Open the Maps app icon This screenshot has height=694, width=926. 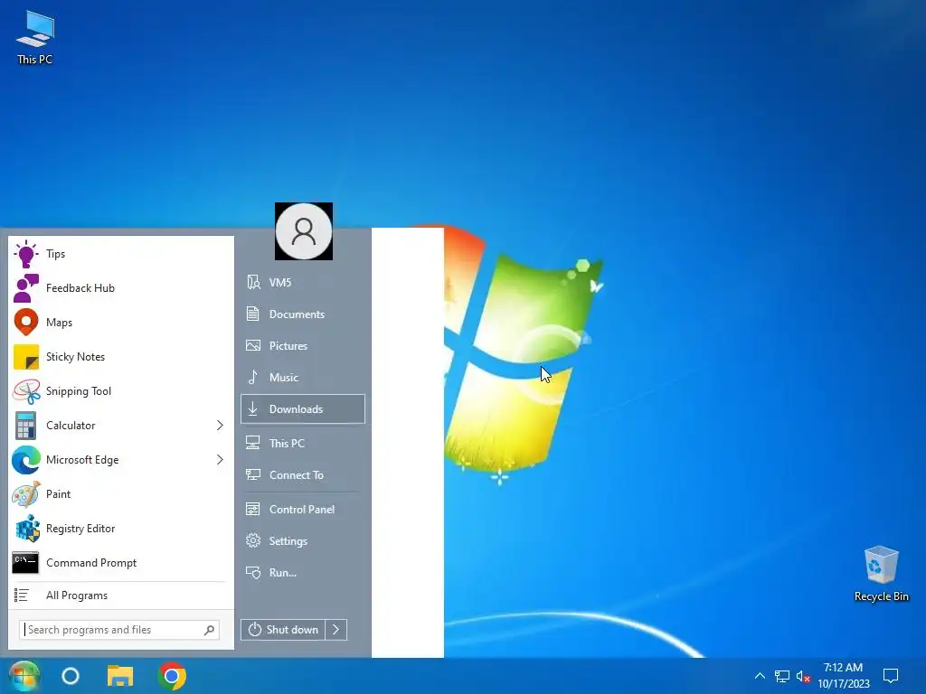click(26, 323)
